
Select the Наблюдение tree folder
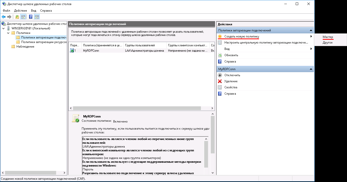[25, 47]
